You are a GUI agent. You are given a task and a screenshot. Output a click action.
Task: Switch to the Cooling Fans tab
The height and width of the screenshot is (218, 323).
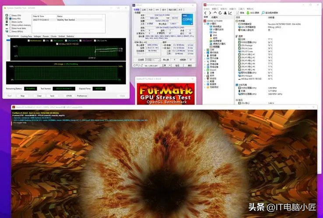click(26, 36)
